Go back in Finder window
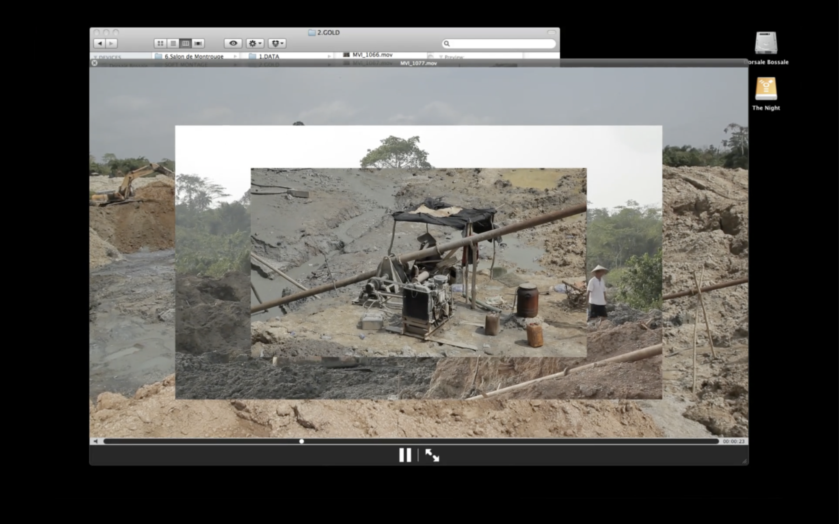 99,43
